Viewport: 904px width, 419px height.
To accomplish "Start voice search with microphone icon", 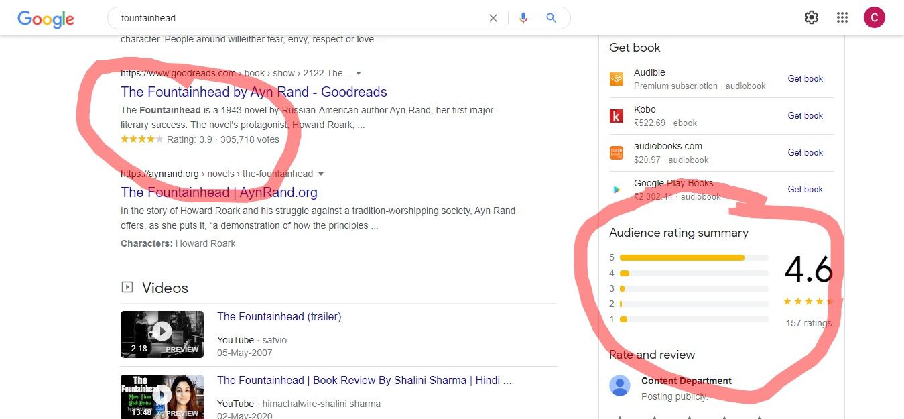I will coord(523,18).
